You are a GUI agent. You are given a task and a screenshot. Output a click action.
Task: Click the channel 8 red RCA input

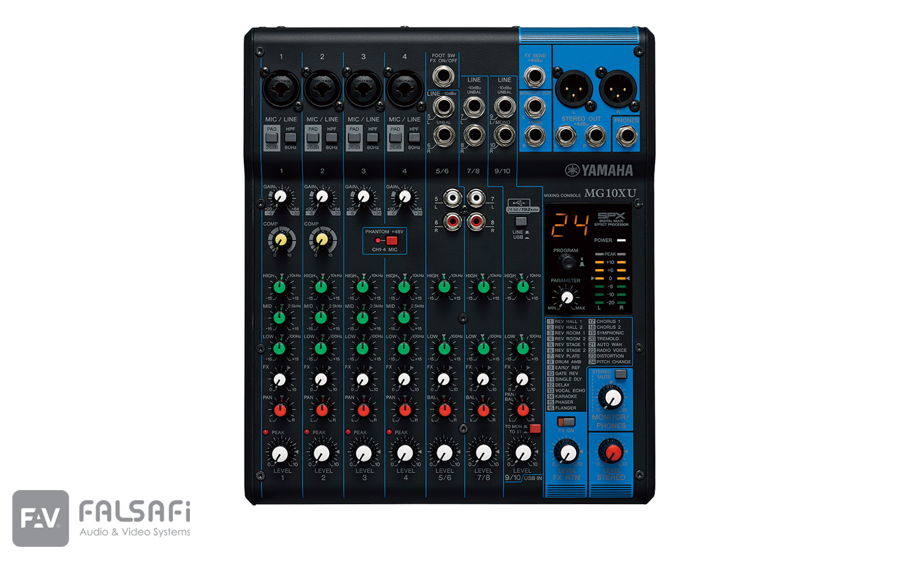tap(476, 222)
